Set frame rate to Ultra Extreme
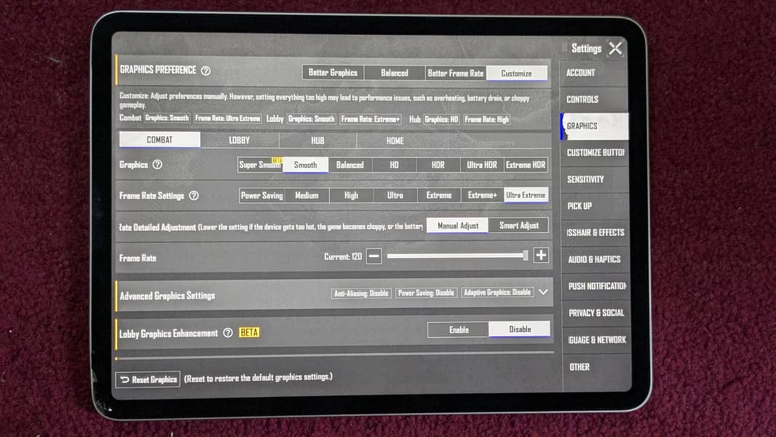The height and width of the screenshot is (437, 776). (526, 195)
